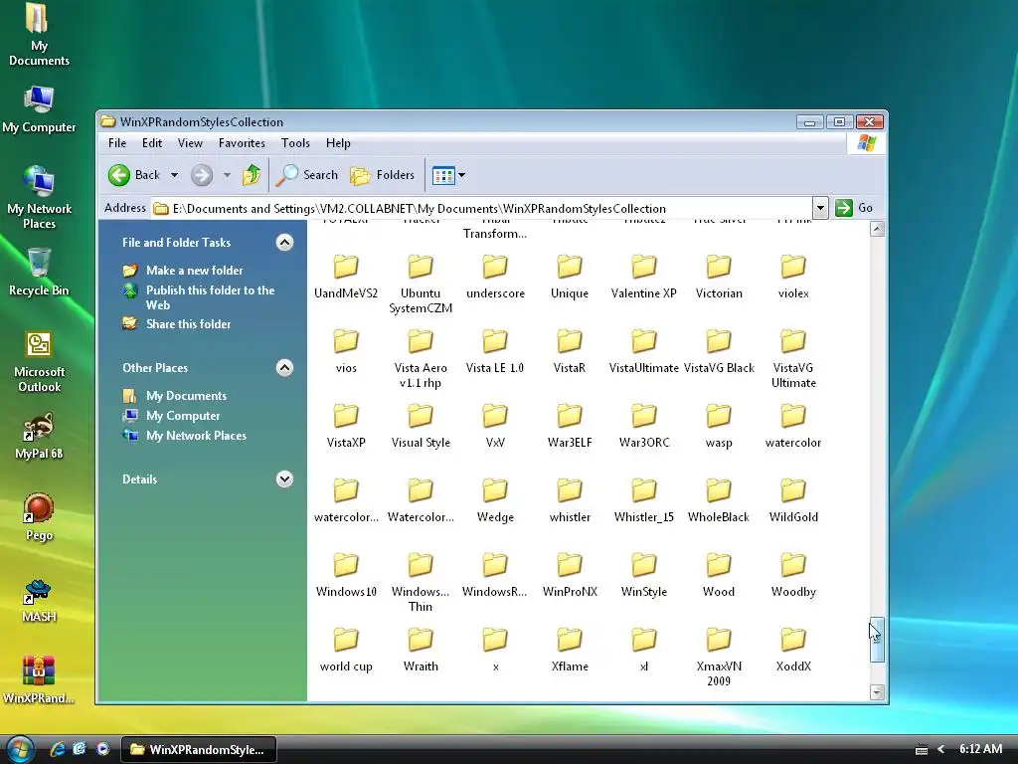Select MyPal 68 desktop shortcut
Screen dimensions: 1018x764
point(39,437)
